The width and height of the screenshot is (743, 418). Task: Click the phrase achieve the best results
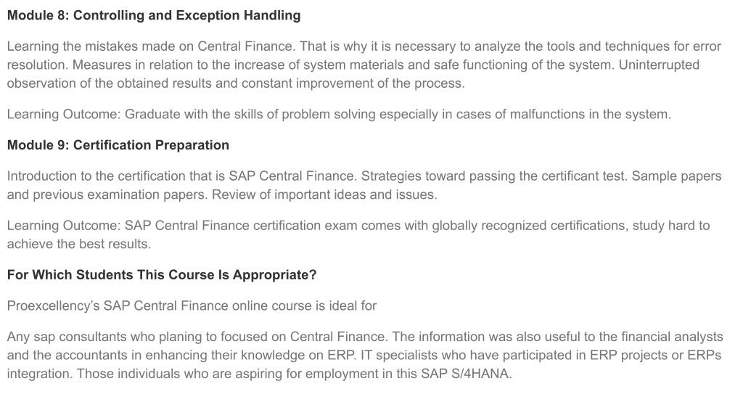78,244
